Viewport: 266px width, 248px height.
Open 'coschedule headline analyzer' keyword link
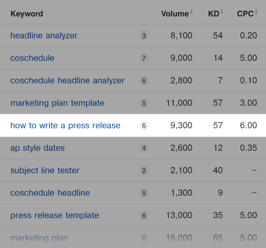[67, 81]
